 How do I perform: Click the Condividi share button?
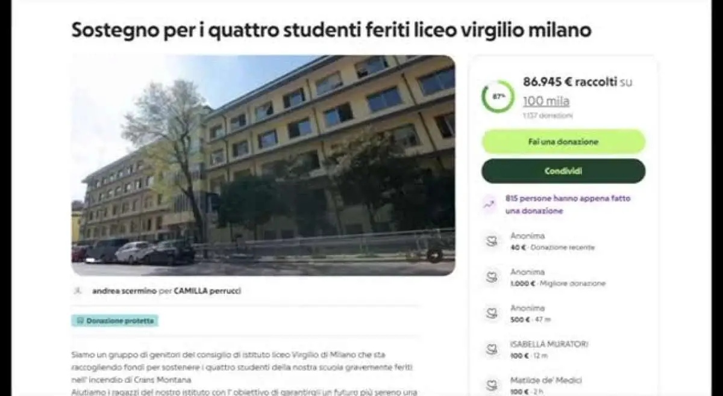pos(563,171)
